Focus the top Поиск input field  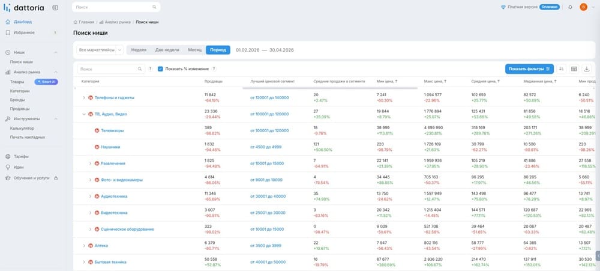click(x=116, y=7)
